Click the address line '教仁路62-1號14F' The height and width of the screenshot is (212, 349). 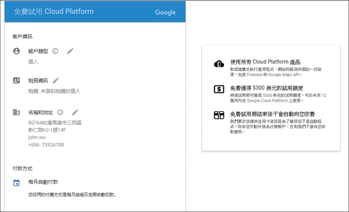47,130
